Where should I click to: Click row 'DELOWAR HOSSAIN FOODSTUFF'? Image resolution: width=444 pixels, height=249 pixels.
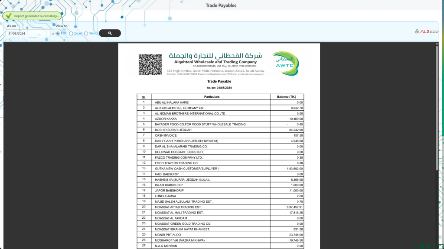click(220, 152)
